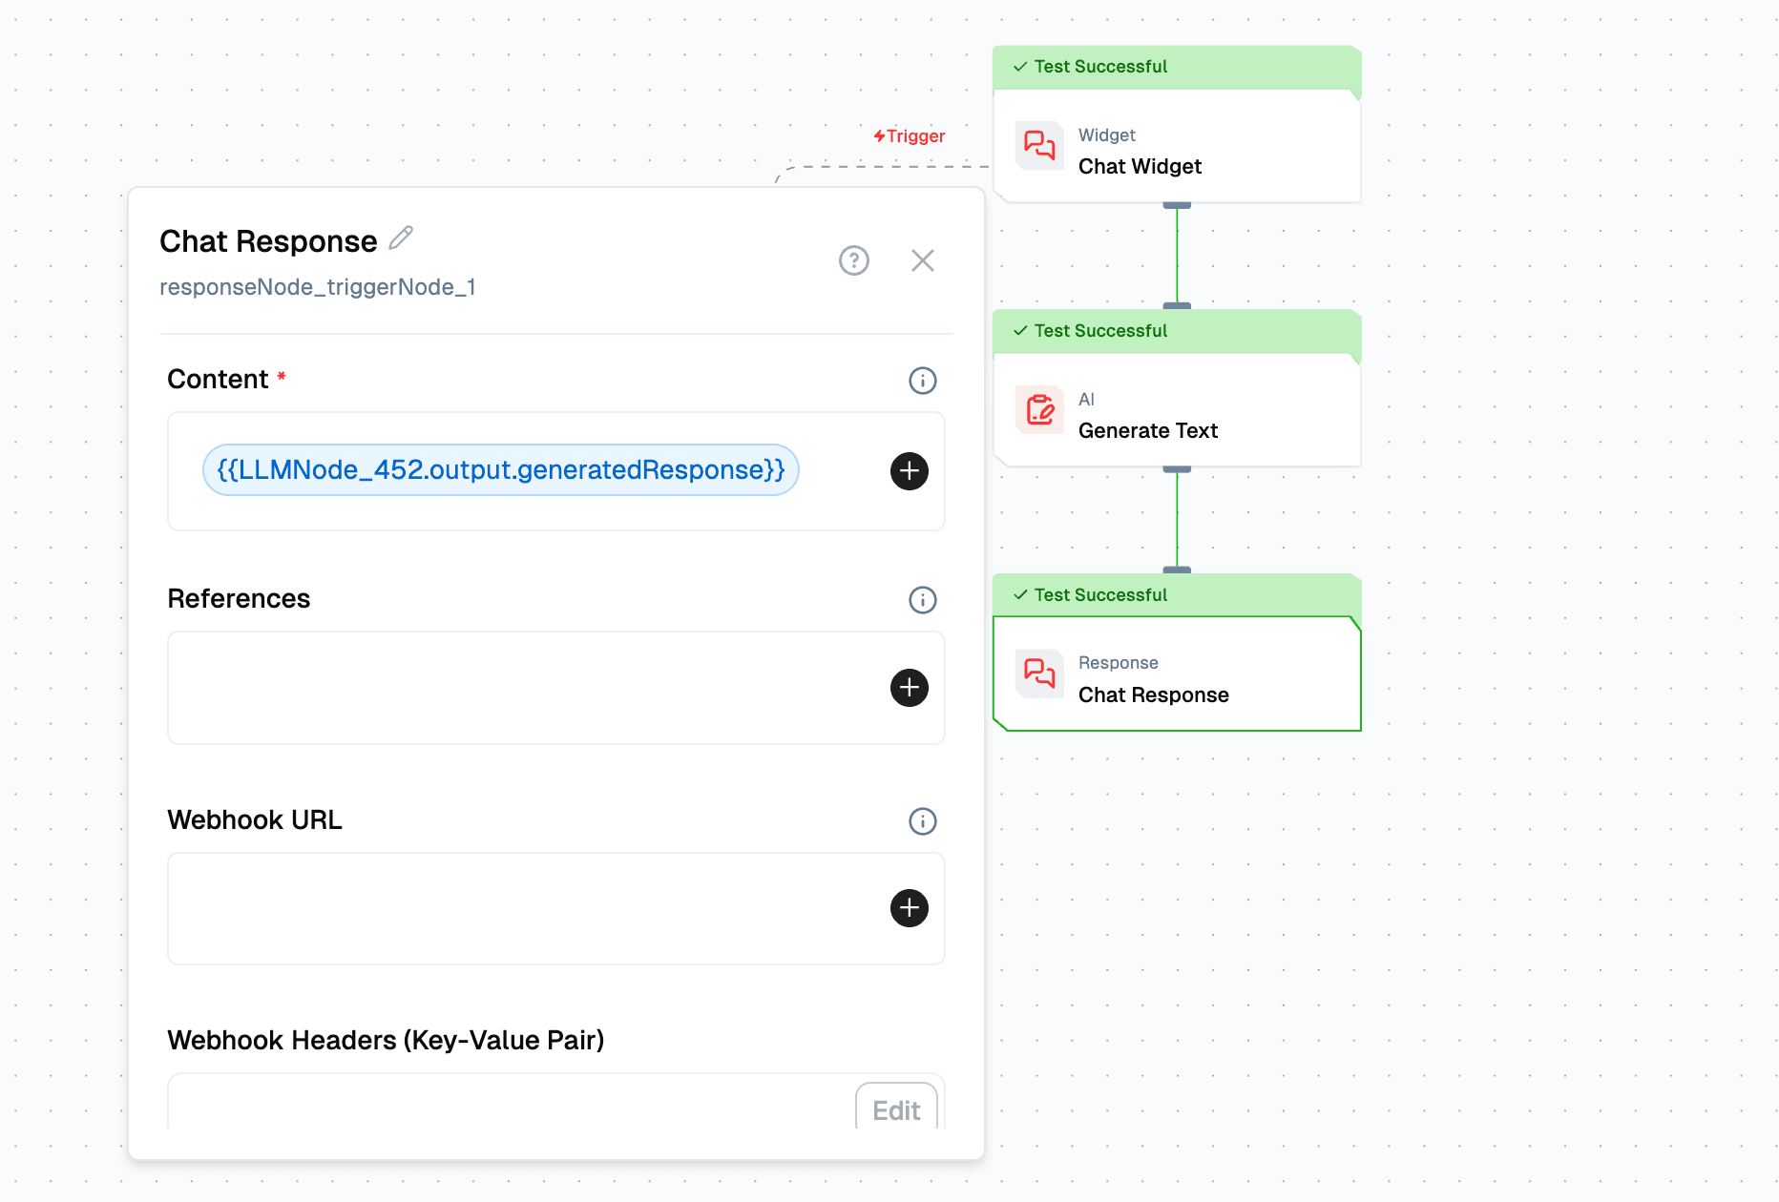Image resolution: width=1779 pixels, height=1202 pixels.
Task: Show info tooltip for Content field
Action: pyautogui.click(x=922, y=381)
